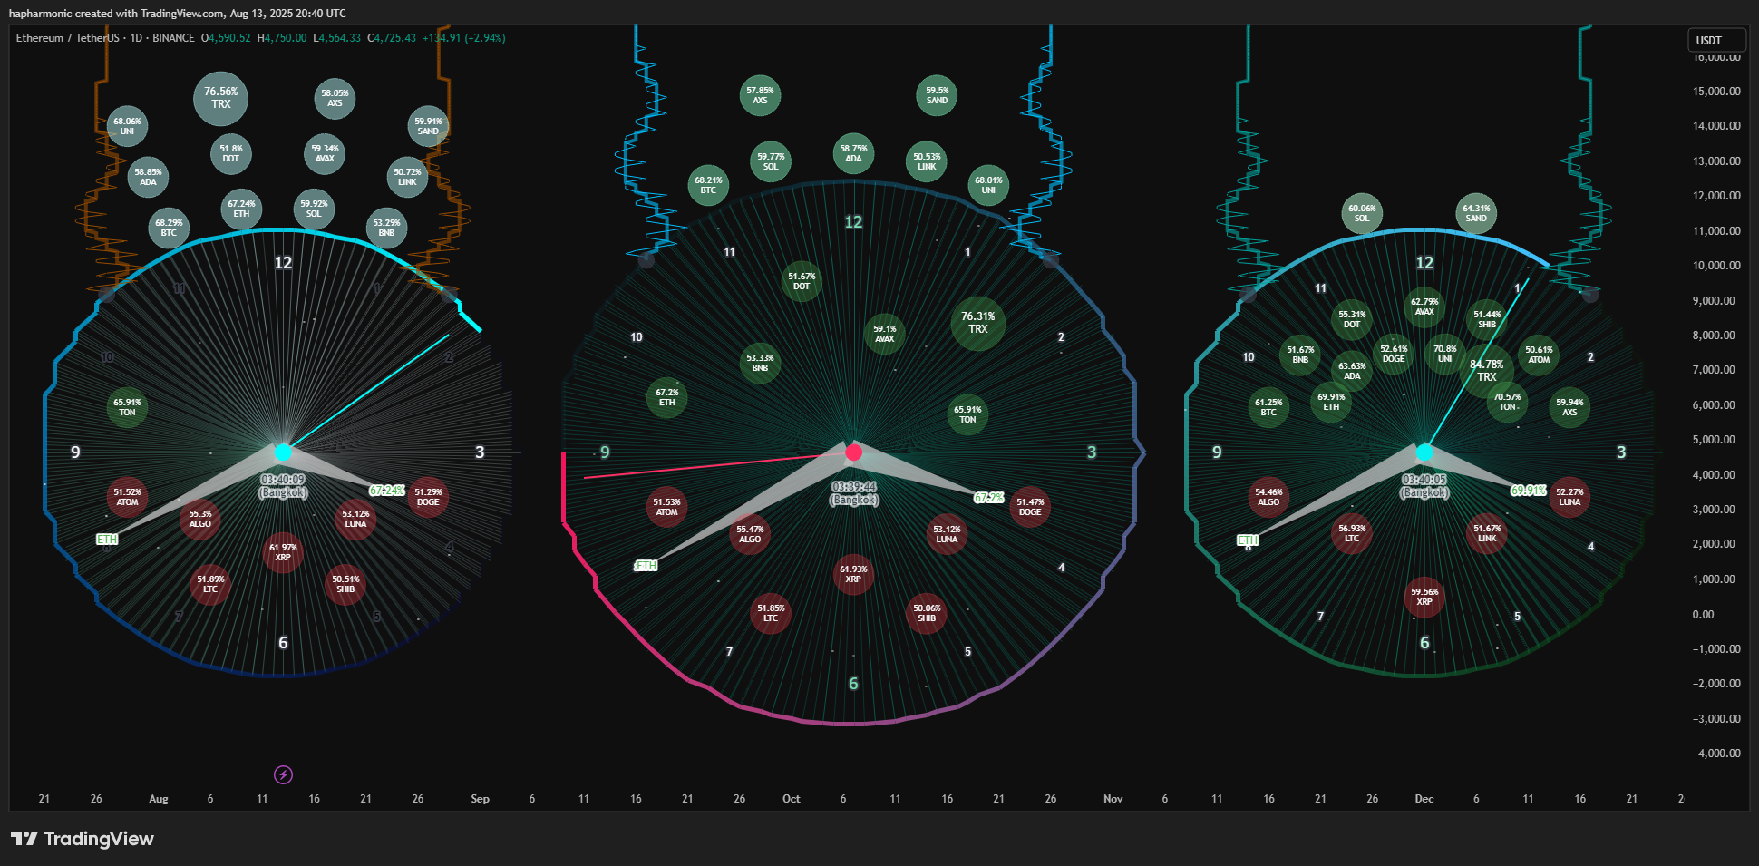Image resolution: width=1759 pixels, height=866 pixels.
Task: Select the red 50.51% SHIB bubble
Action: click(x=345, y=584)
